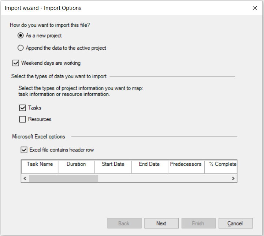
Task: Uncheck 'Excel file contains header row'
Action: (24, 150)
